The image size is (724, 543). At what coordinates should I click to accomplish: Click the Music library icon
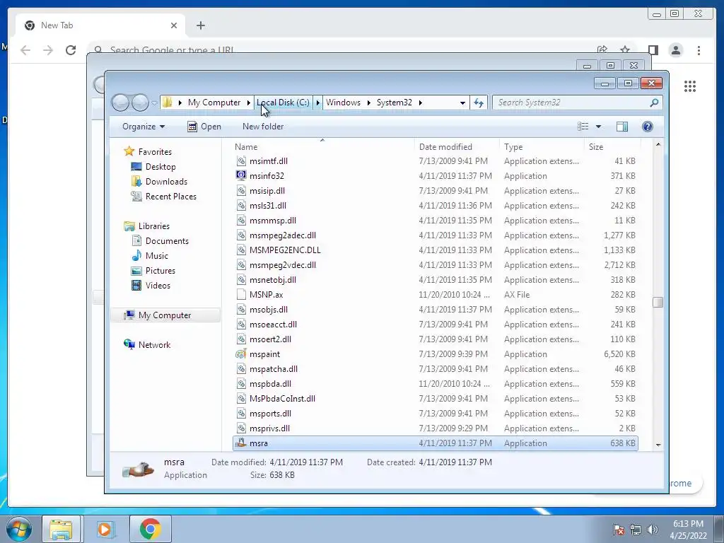coord(136,255)
